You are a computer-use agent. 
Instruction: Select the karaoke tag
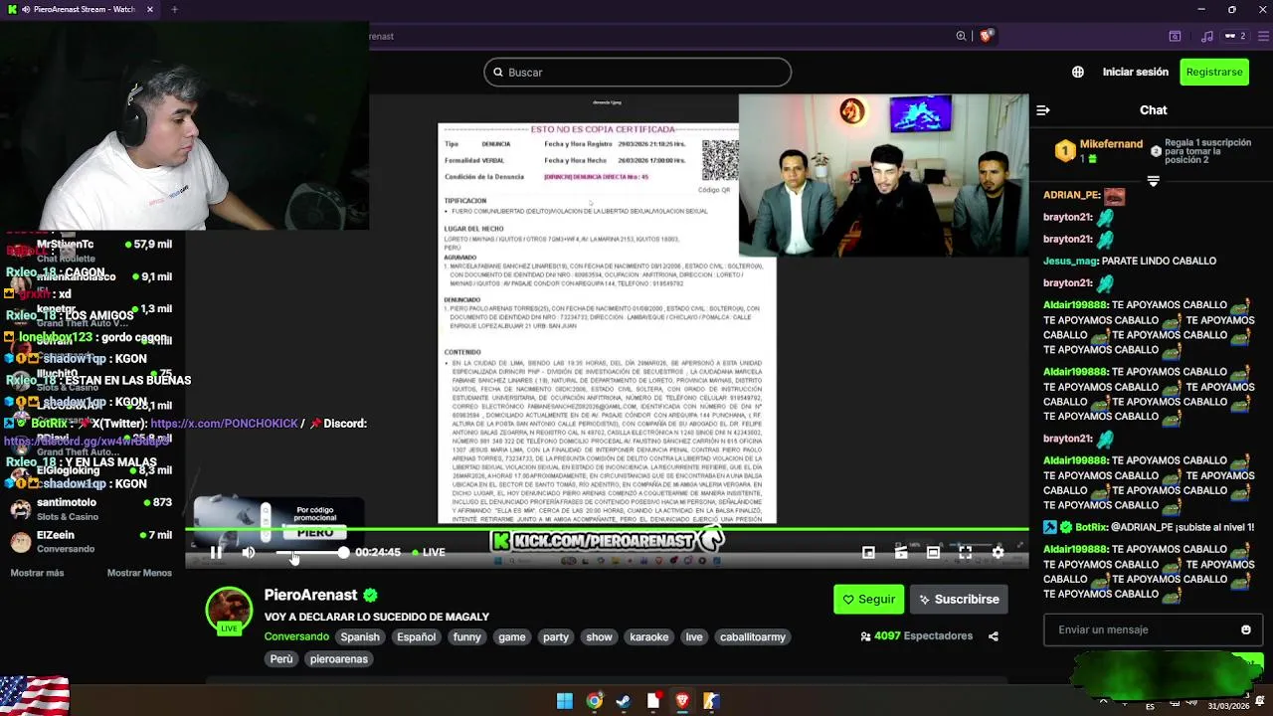(649, 636)
